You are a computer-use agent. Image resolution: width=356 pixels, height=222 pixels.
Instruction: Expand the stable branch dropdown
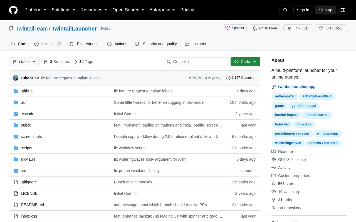tap(24, 62)
